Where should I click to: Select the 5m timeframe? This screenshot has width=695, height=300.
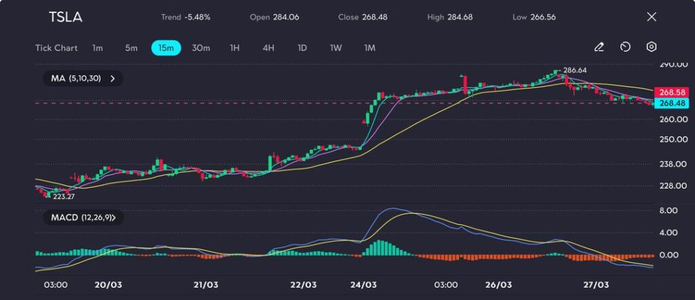131,48
